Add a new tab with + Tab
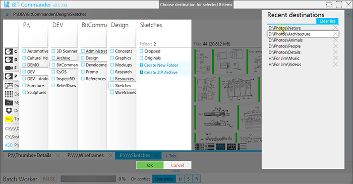The width and height of the screenshot is (353, 184). point(170,156)
